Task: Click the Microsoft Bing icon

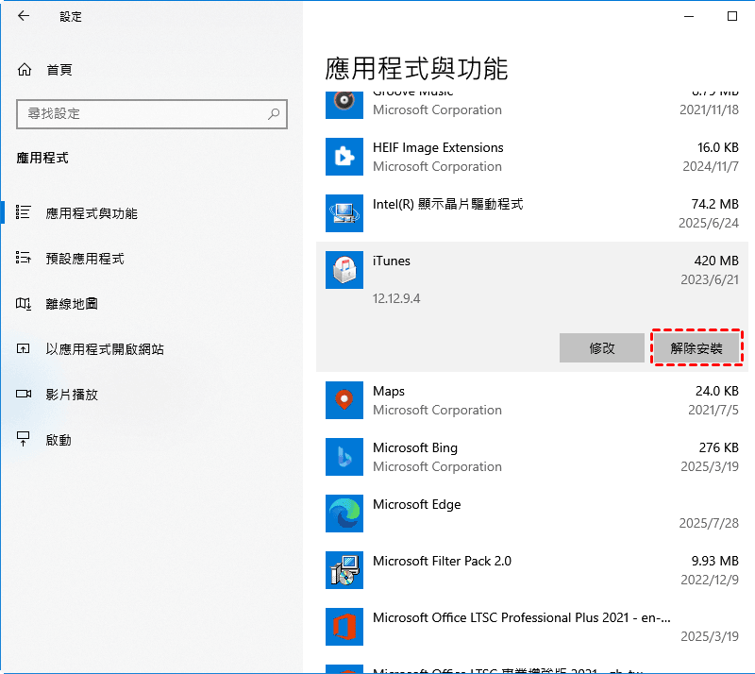Action: tap(344, 457)
